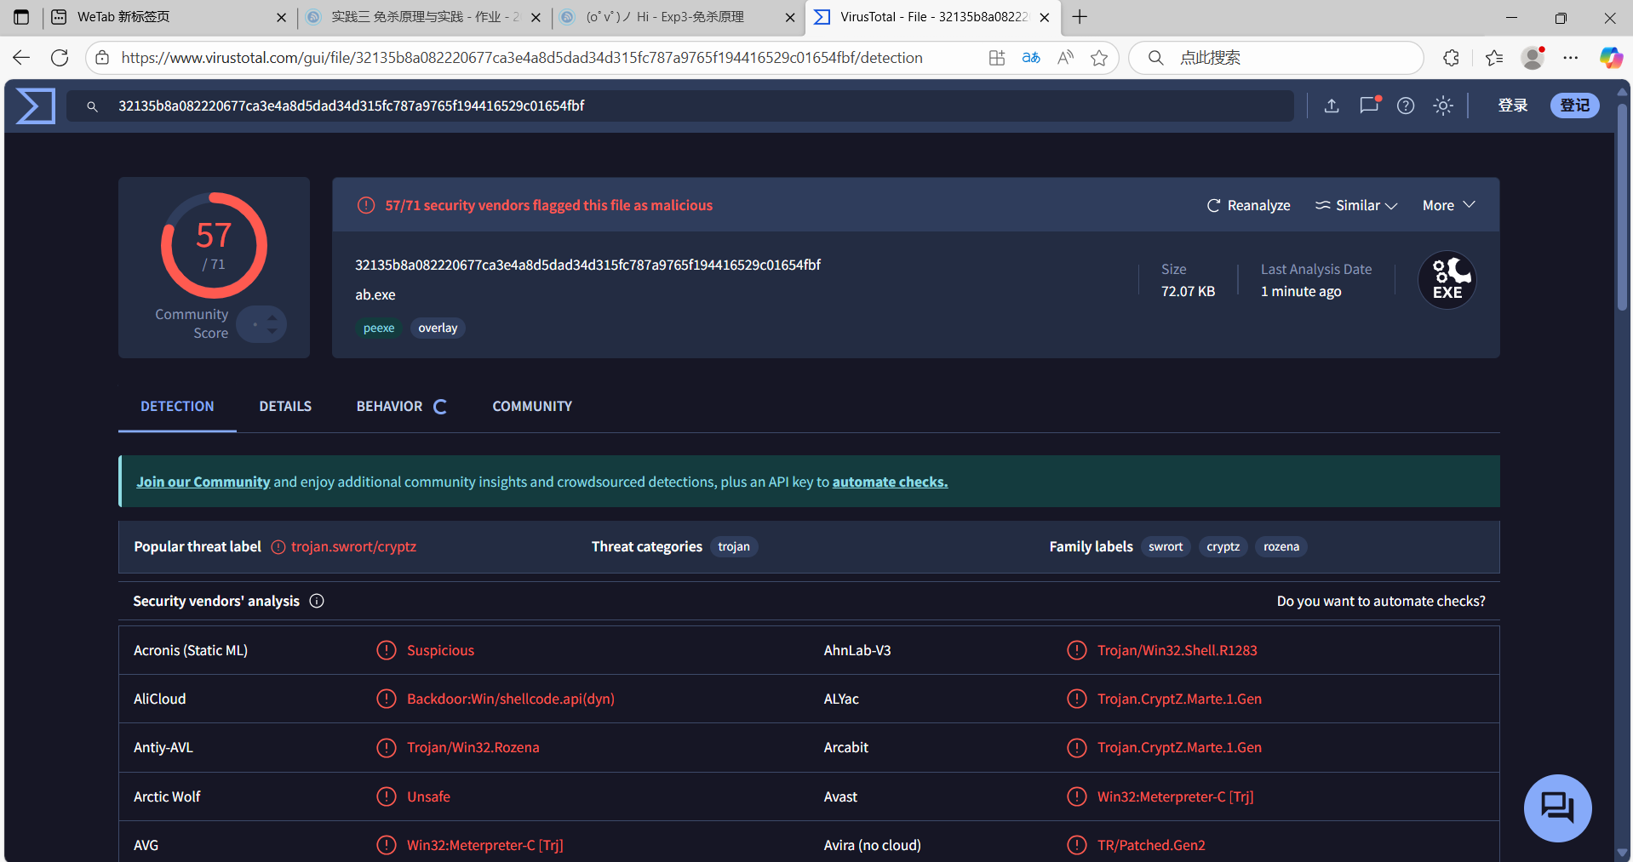Viewport: 1633px width, 862px height.
Task: Open the notifications speech bubble icon
Action: point(1369,106)
